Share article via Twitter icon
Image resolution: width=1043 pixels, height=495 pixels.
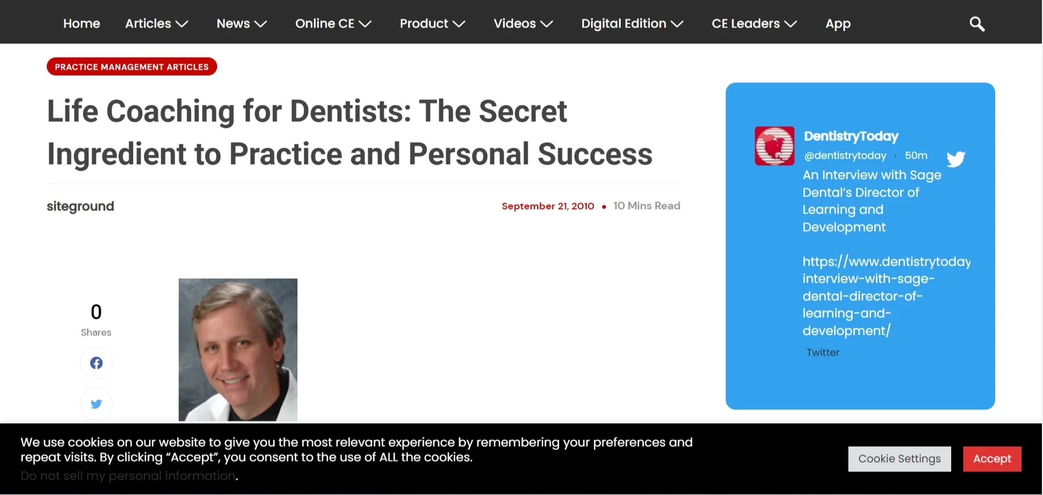click(96, 404)
